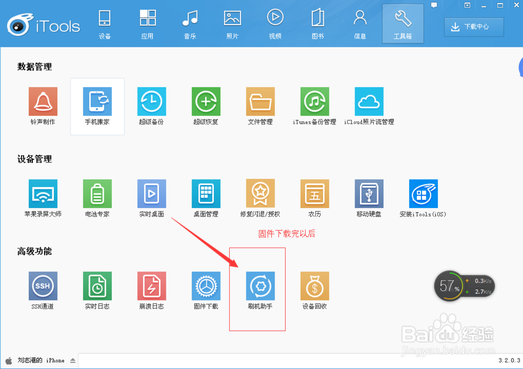
Task: Open 移动硬盘 portable disk tool
Action: (x=369, y=194)
